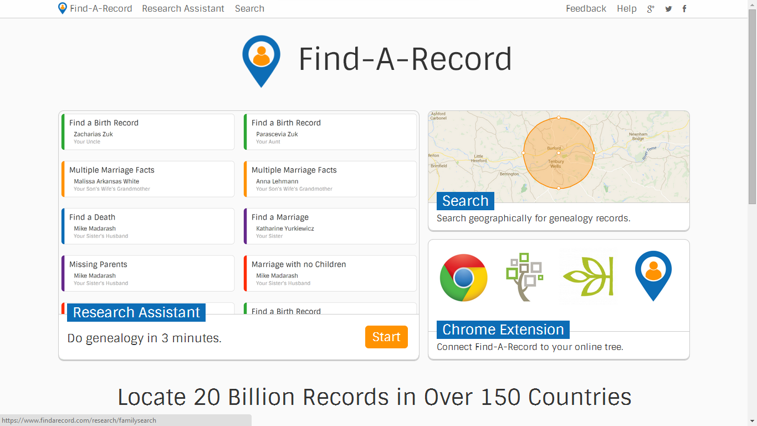757x426 pixels.
Task: Click the FamilySearch tree icon
Action: [524, 276]
